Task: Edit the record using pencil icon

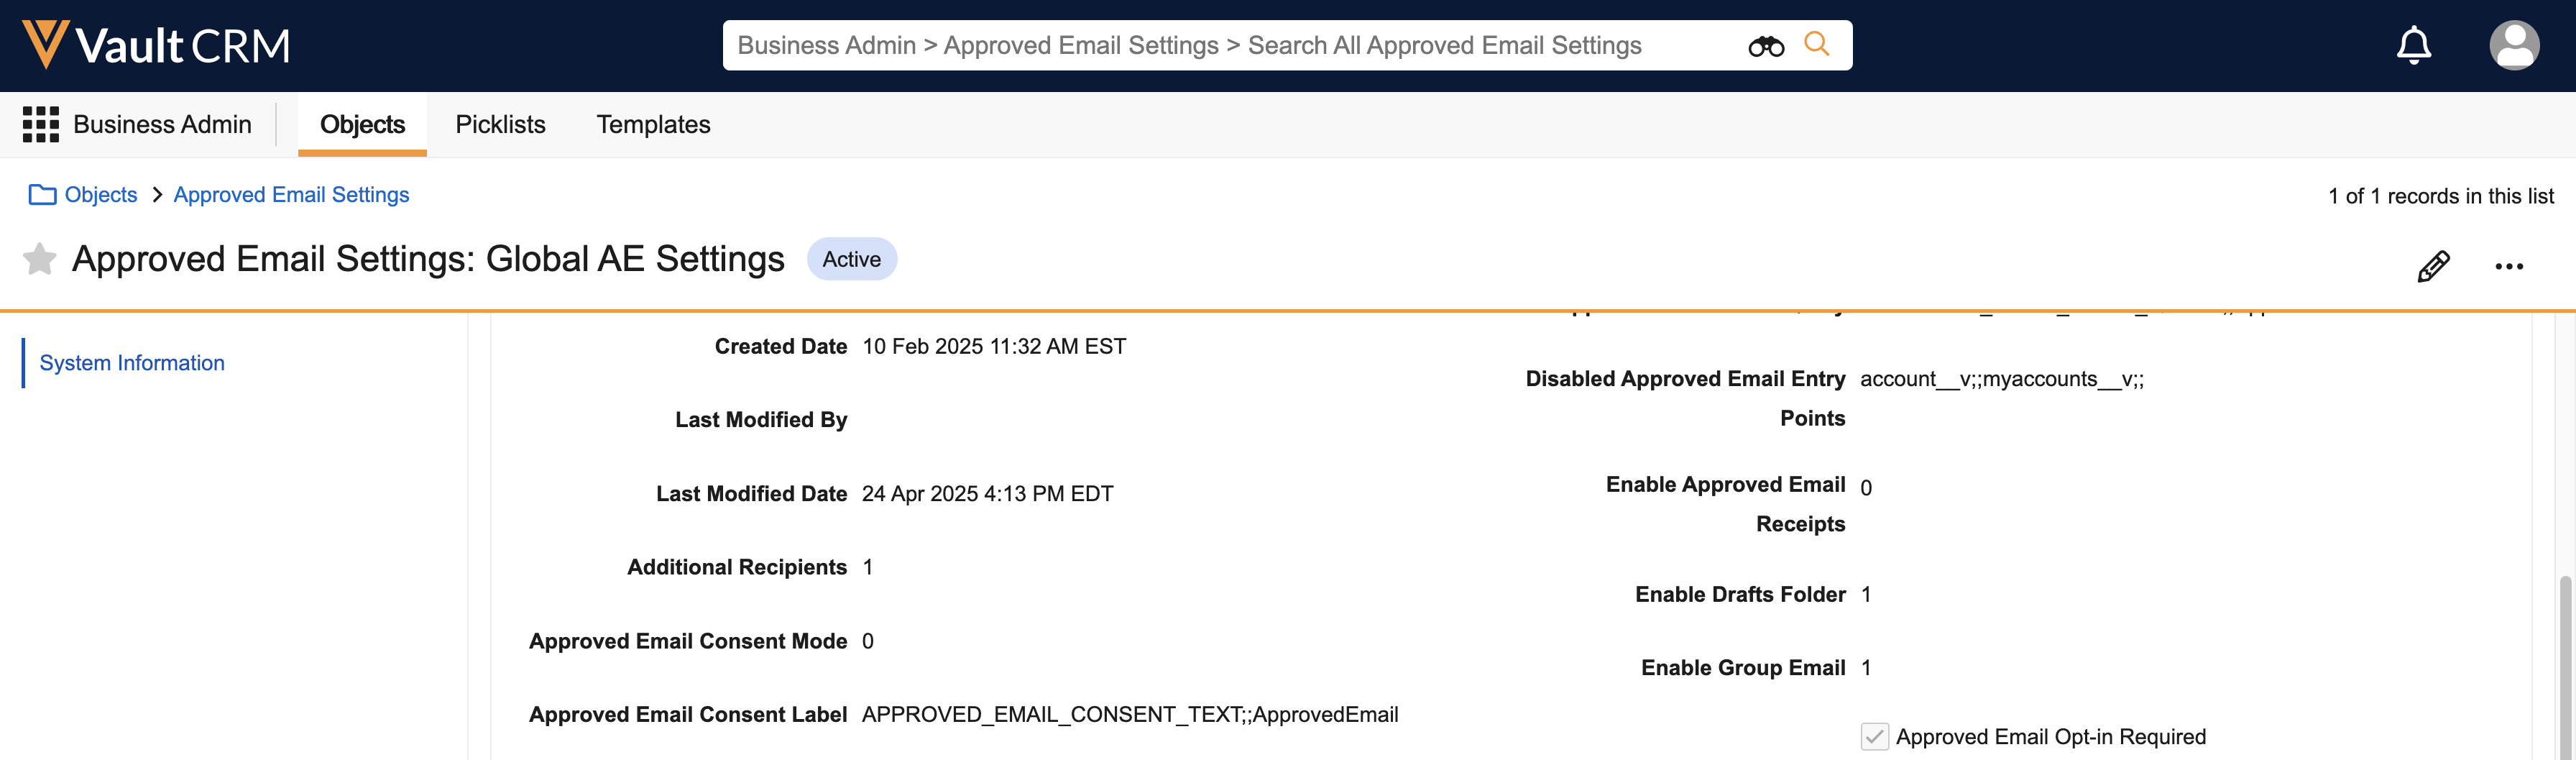Action: [2433, 266]
